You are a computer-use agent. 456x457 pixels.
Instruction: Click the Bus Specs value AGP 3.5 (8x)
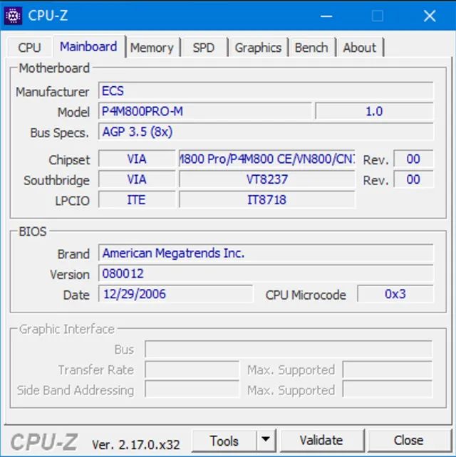[266, 132]
